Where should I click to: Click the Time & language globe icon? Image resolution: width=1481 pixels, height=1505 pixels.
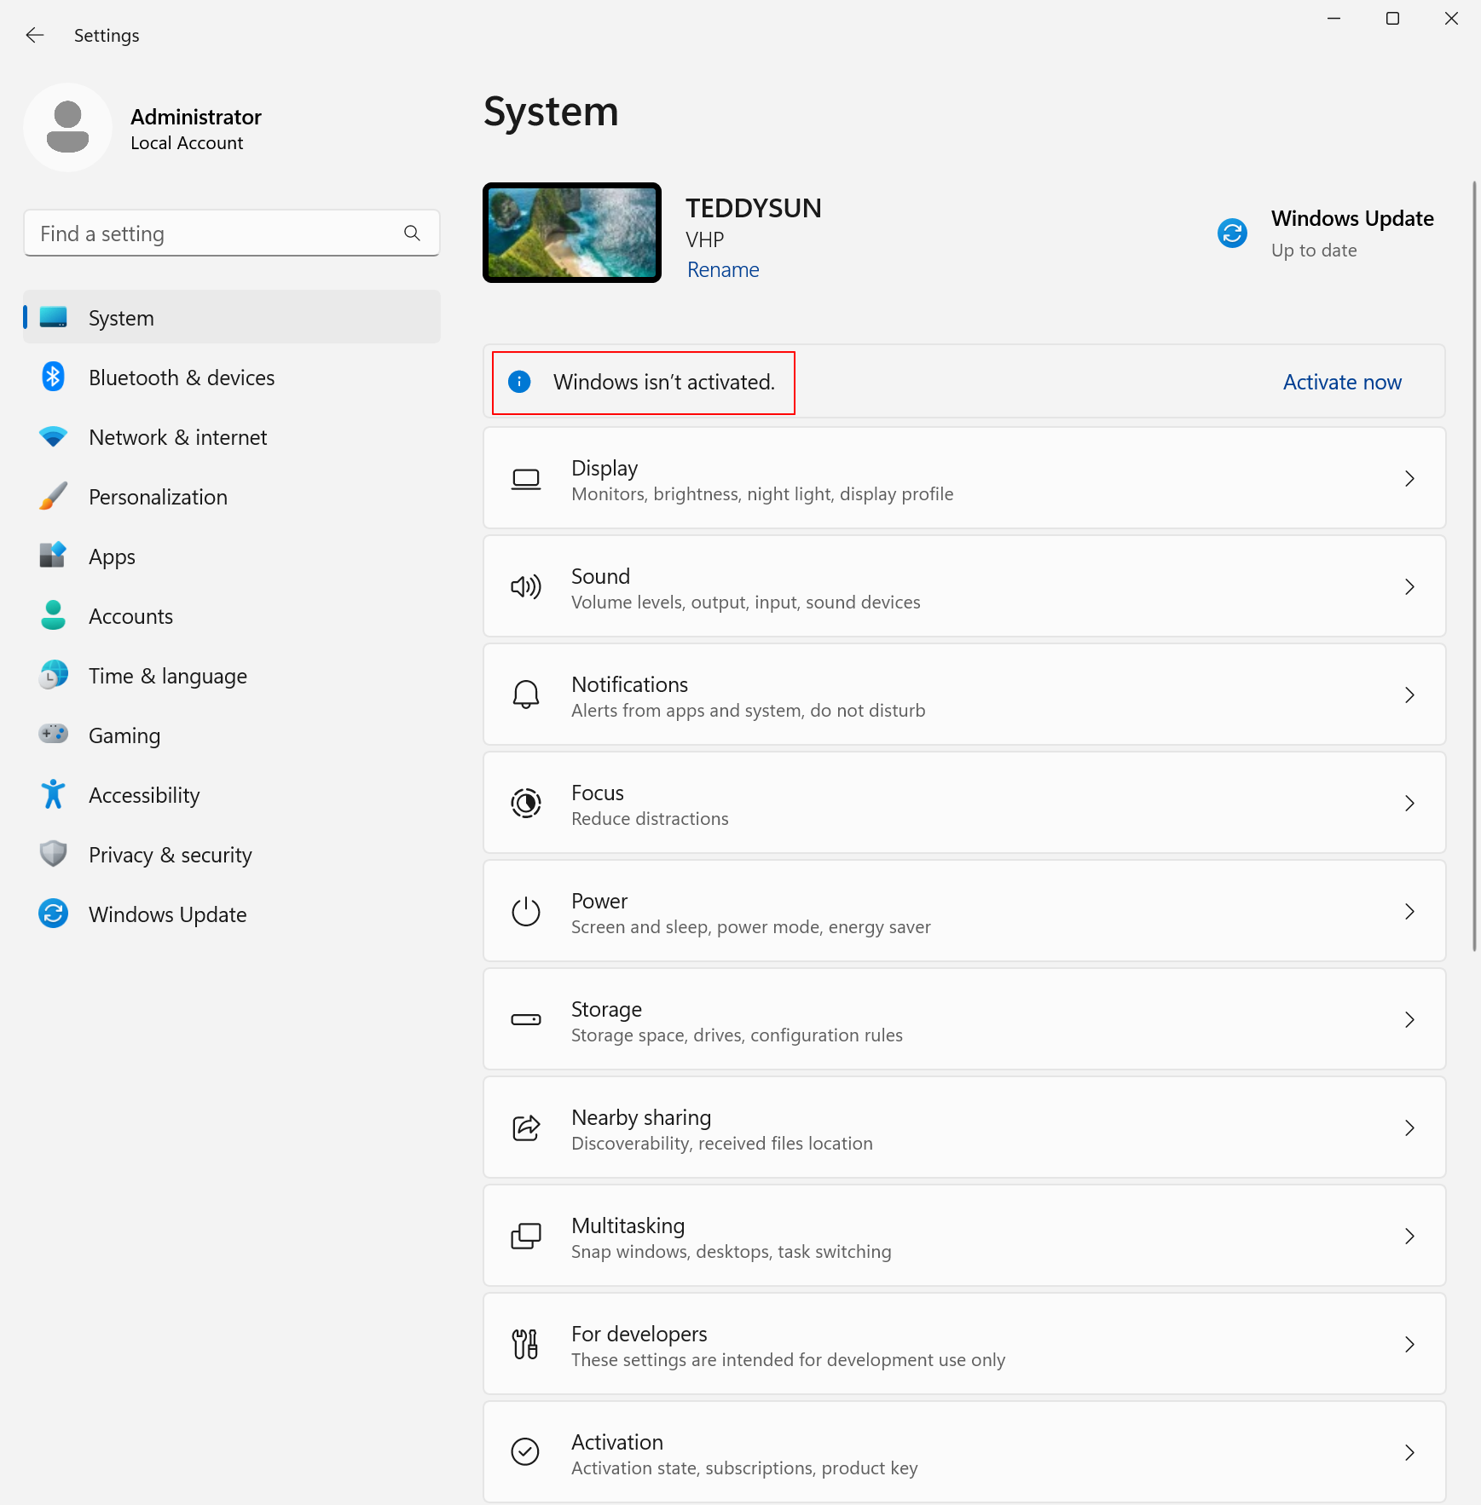coord(53,675)
